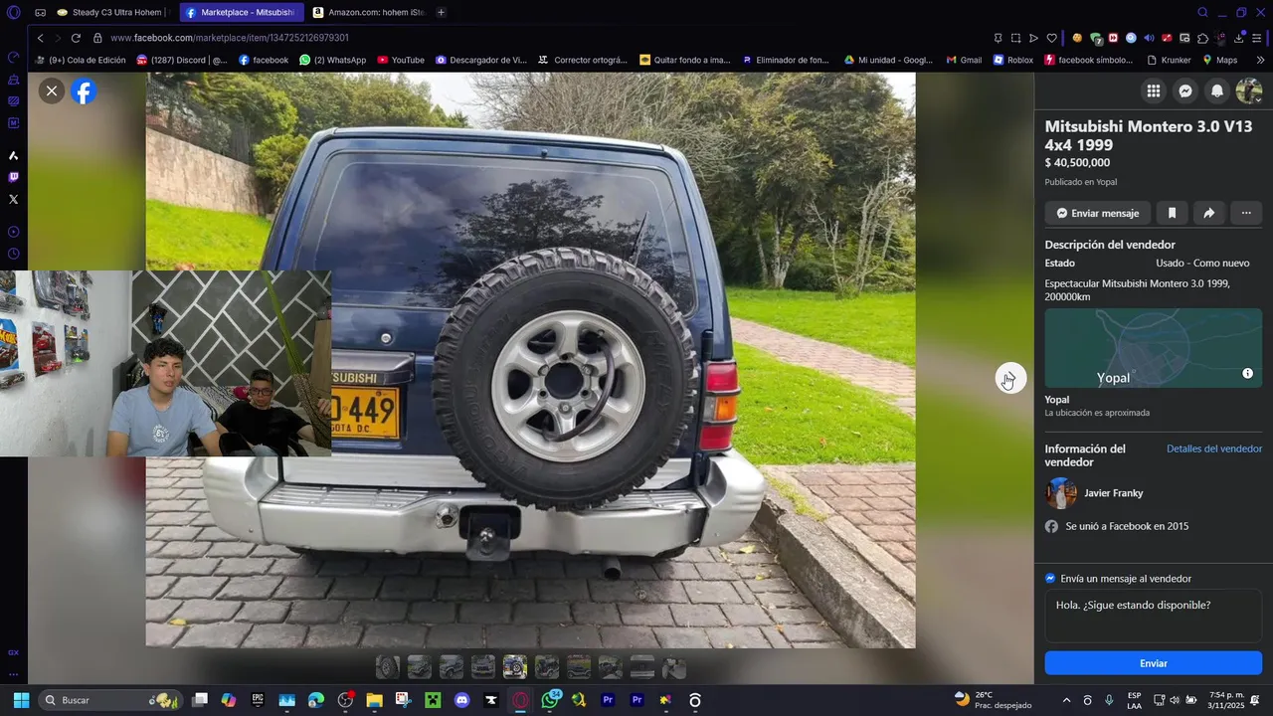This screenshot has height=716, width=1273.
Task: Open the WhatsApp bookmark
Action: (332, 60)
